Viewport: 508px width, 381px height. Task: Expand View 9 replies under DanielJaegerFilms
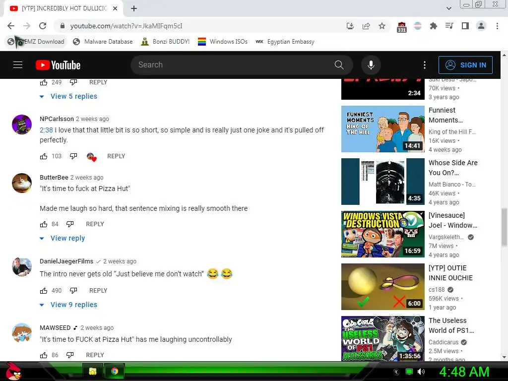pos(68,305)
